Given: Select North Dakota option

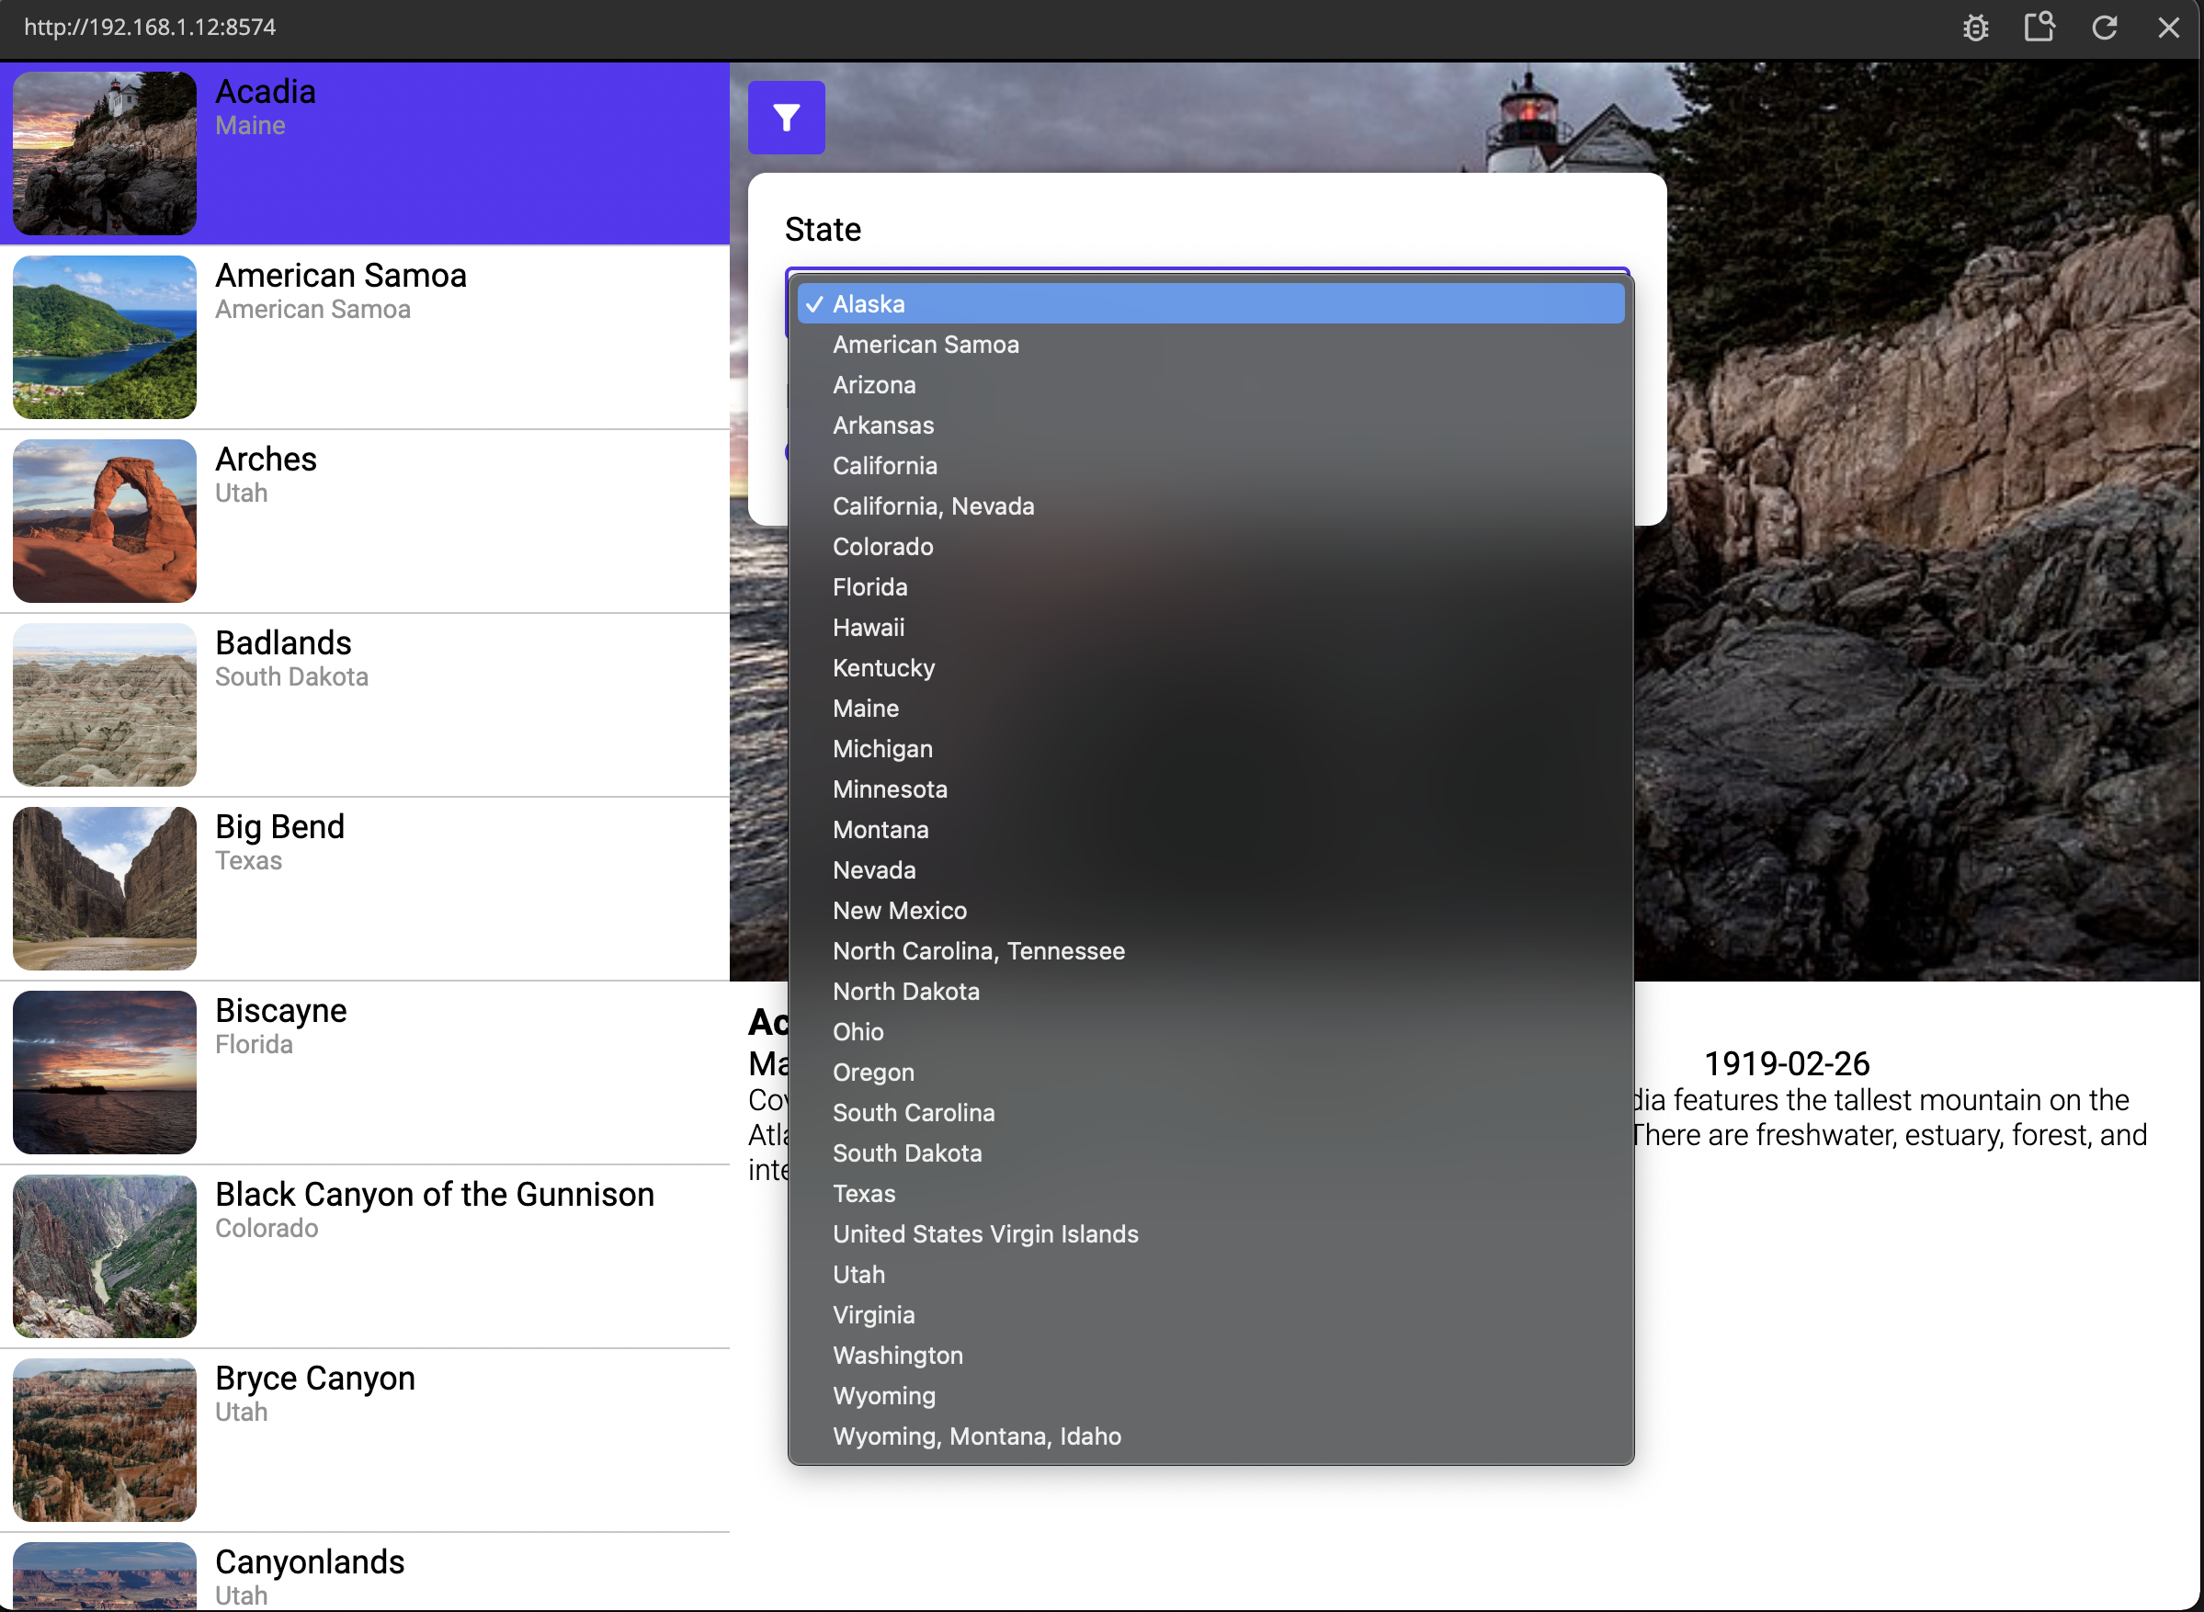Looking at the screenshot, I should pyautogui.click(x=1210, y=992).
